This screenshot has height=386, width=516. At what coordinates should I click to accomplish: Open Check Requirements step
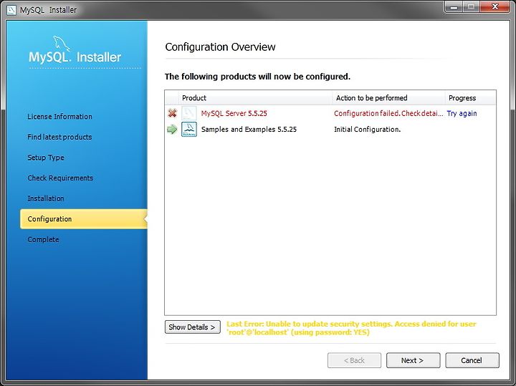60,178
